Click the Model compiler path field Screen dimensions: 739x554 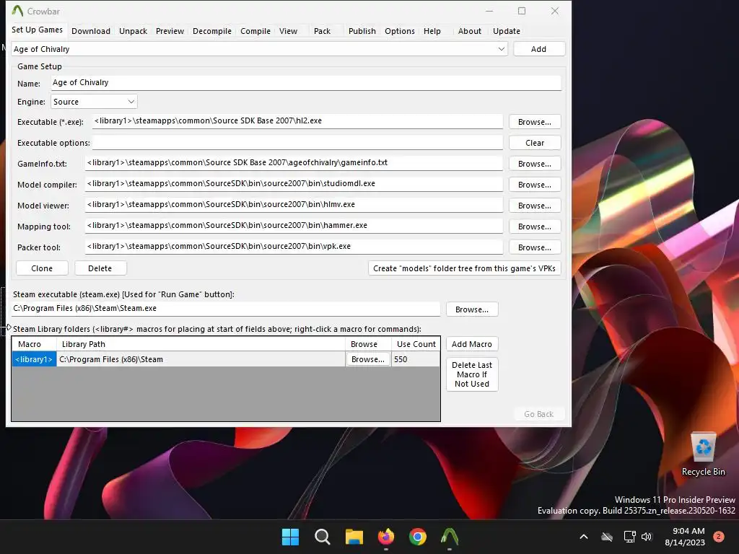(294, 184)
